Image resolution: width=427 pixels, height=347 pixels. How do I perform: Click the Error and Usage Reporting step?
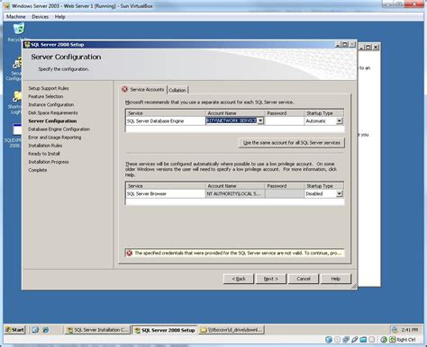[55, 138]
